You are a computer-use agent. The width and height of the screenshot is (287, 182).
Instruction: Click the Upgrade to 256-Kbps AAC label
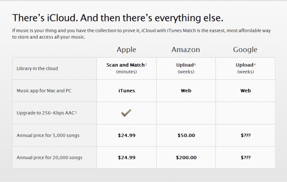pos(46,113)
